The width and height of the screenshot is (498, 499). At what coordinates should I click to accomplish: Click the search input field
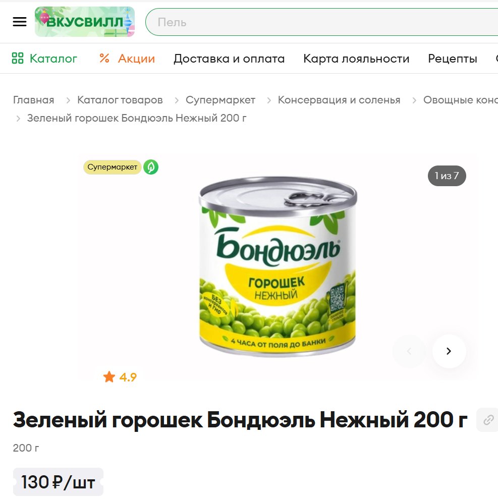[322, 22]
